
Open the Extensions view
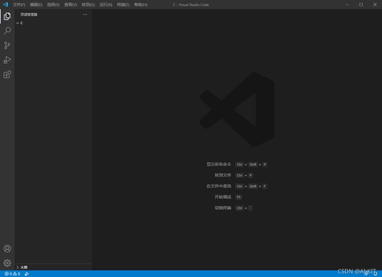point(7,75)
